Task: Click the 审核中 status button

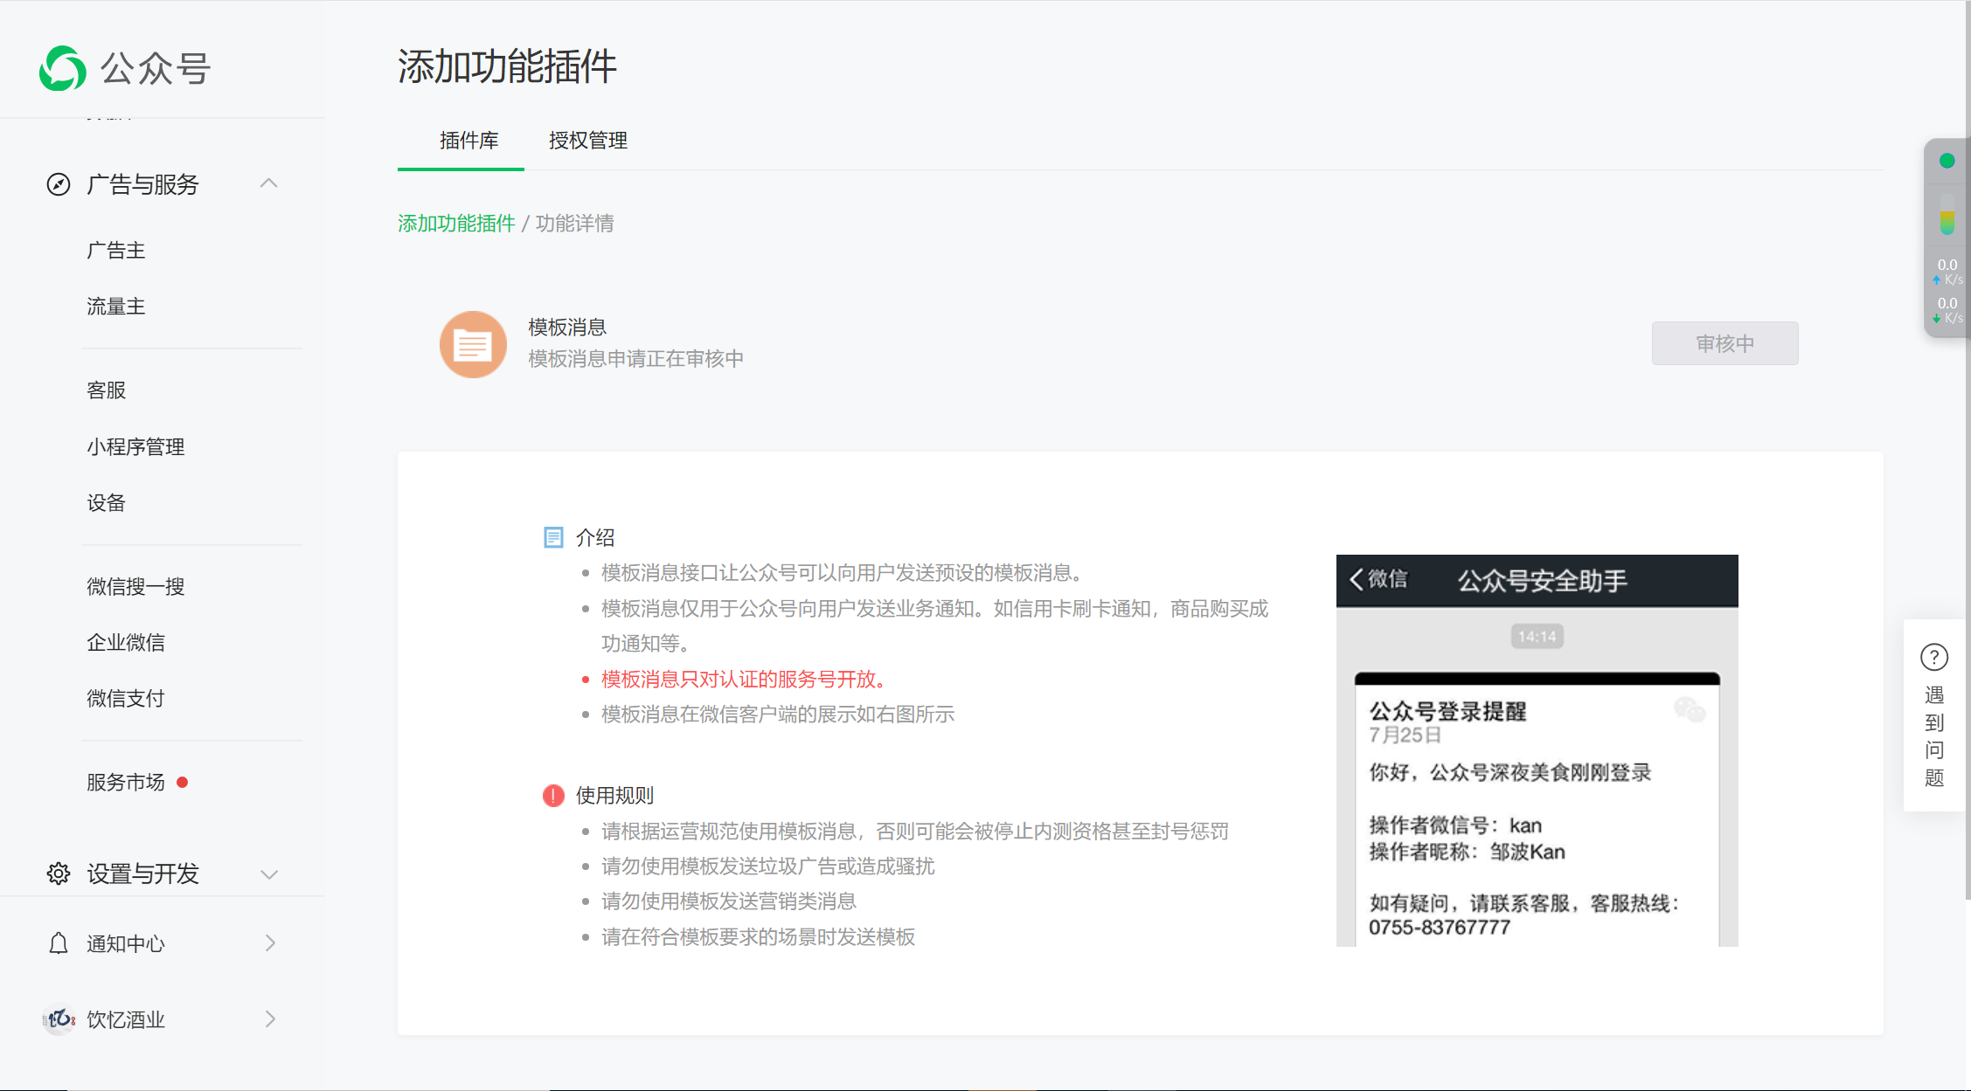Action: click(x=1724, y=343)
